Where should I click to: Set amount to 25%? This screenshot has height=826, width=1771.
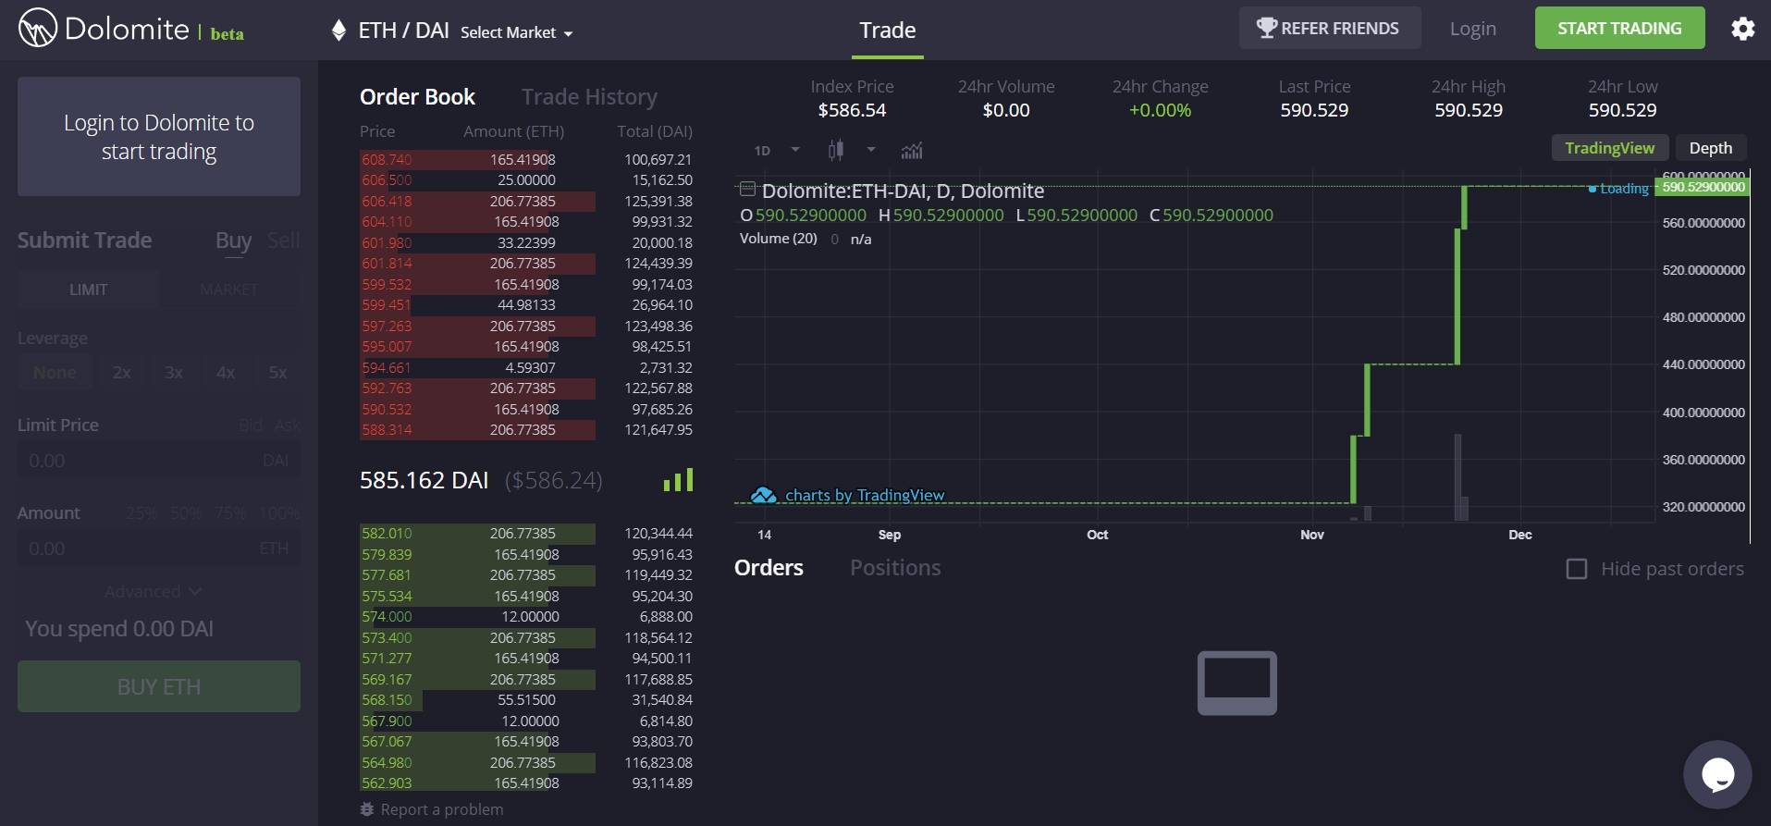(141, 513)
